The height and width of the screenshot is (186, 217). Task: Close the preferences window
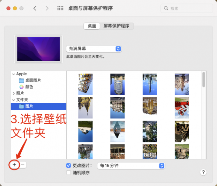coord(8,8)
